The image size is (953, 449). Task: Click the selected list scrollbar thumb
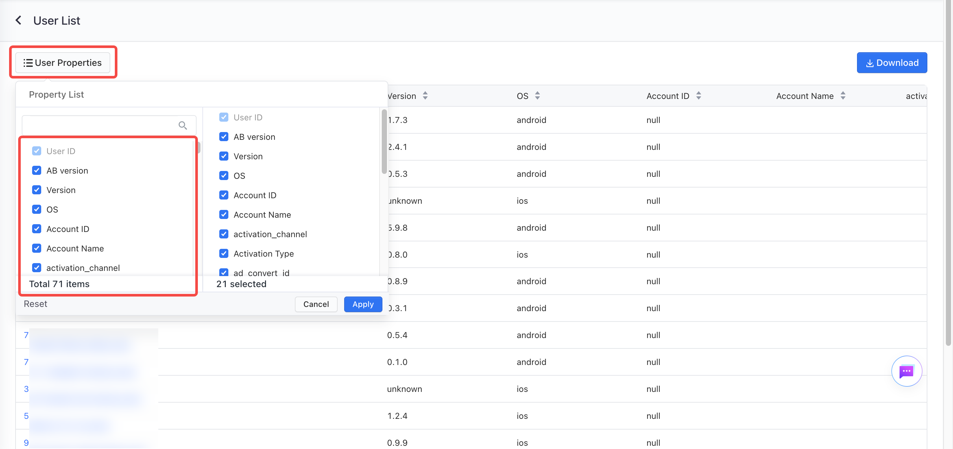(384, 141)
